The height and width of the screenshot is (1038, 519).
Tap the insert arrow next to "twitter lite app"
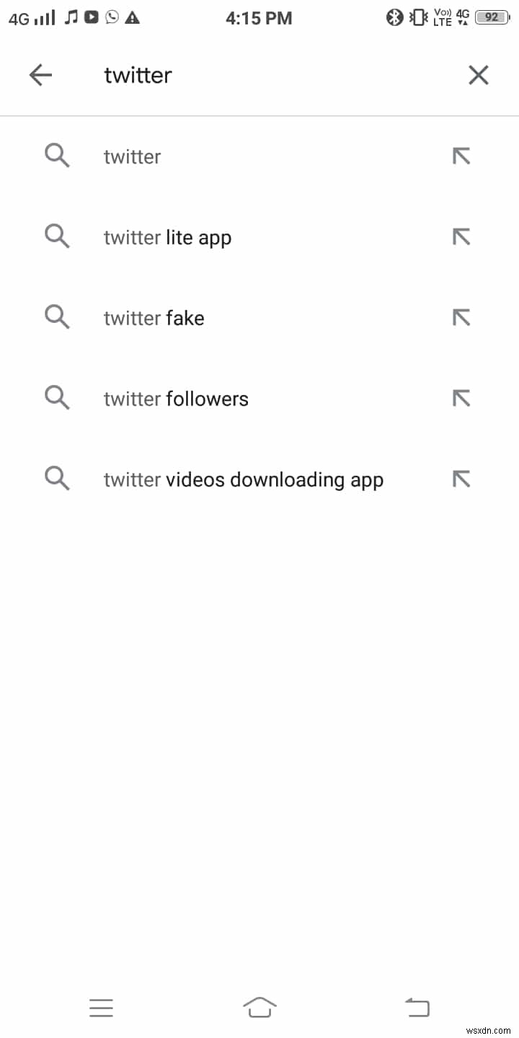click(x=461, y=236)
